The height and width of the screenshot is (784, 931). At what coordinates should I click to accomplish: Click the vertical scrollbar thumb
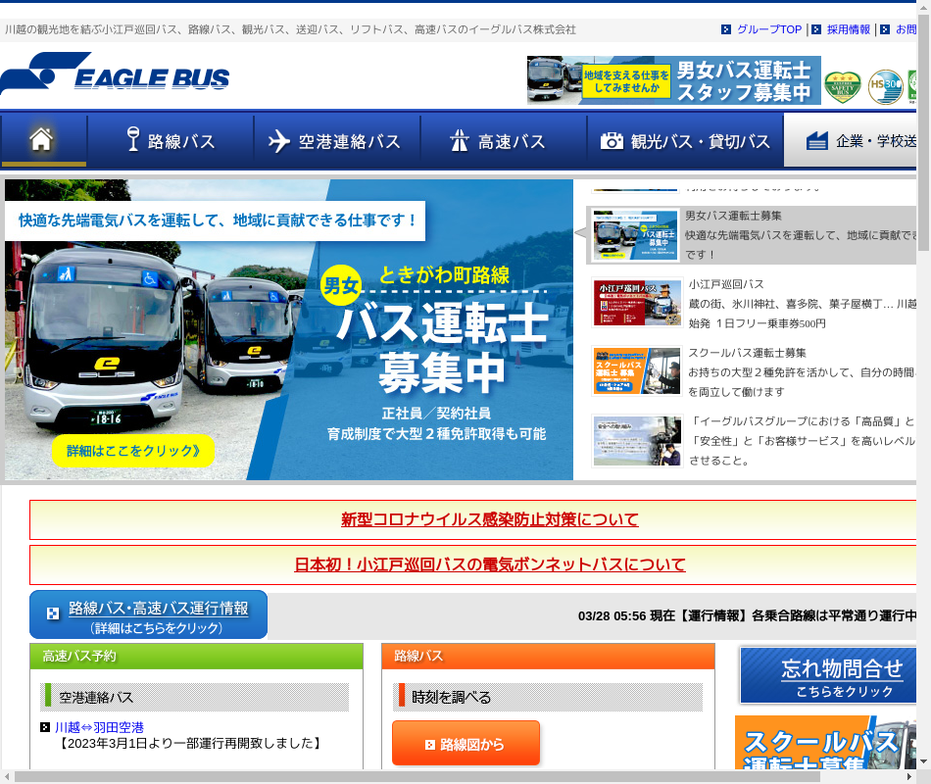tap(923, 132)
